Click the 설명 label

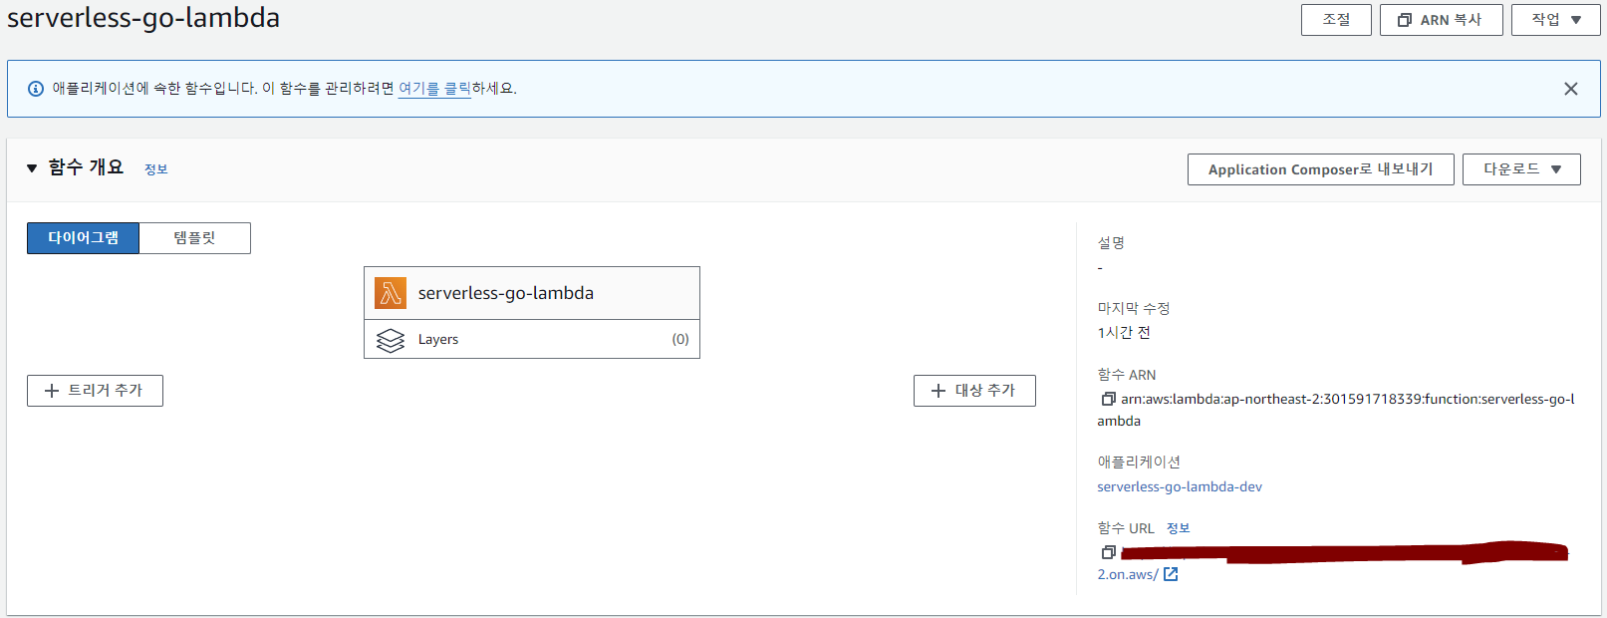[1111, 243]
